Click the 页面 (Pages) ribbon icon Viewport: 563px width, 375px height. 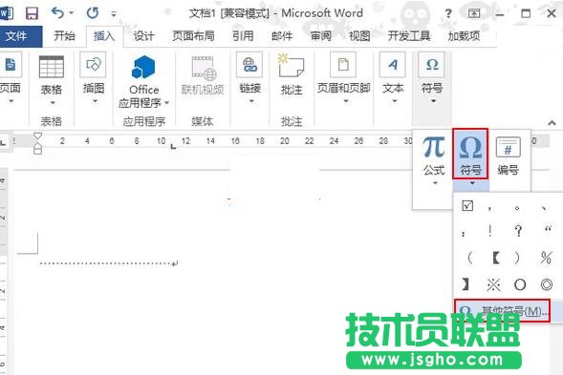coord(11,65)
